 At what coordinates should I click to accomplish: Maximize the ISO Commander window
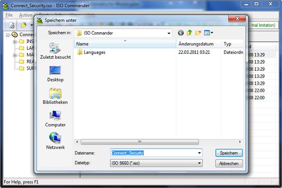click(x=257, y=4)
